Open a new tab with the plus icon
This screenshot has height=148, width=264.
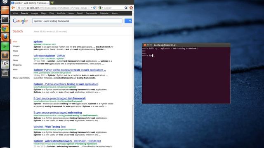(x=52, y=3)
